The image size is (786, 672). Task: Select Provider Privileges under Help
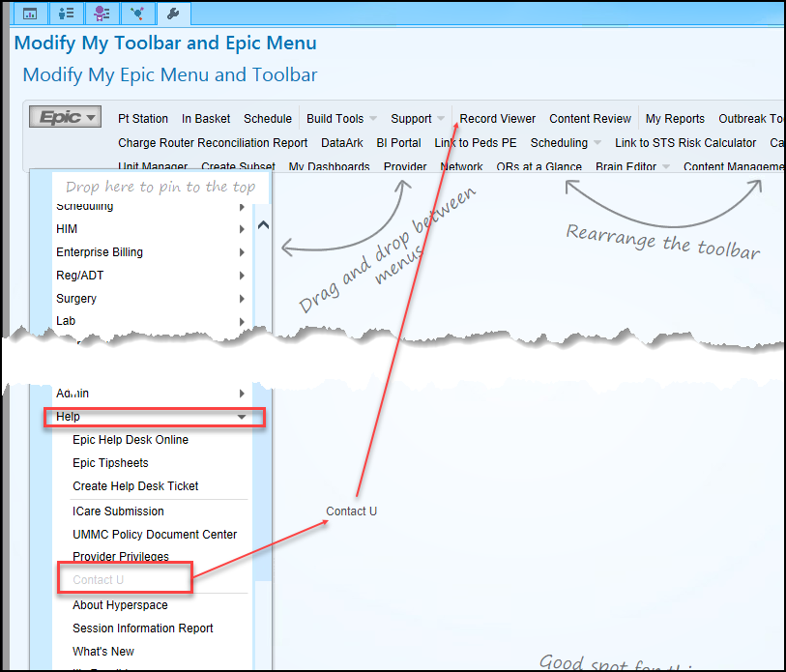pos(120,556)
